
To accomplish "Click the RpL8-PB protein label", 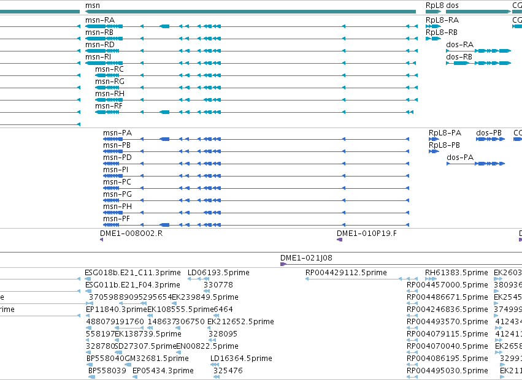I will 444,145.
